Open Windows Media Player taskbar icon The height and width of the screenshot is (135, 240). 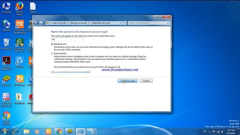click(37, 132)
